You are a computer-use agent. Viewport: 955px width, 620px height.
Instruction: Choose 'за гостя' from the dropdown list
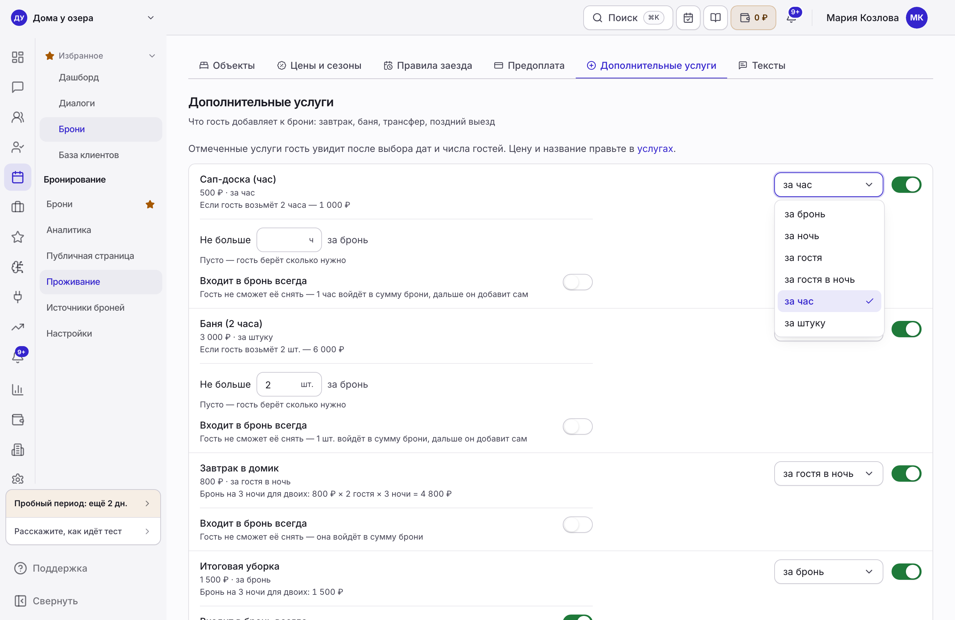click(x=829, y=258)
